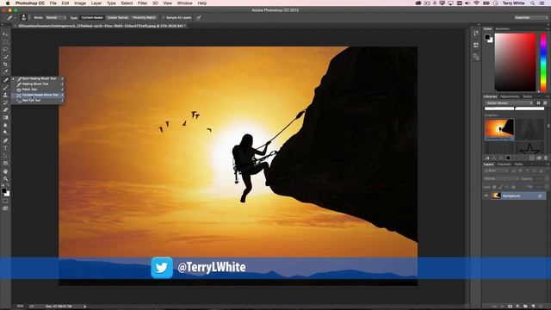Open the Properties panel icon

tap(476, 45)
